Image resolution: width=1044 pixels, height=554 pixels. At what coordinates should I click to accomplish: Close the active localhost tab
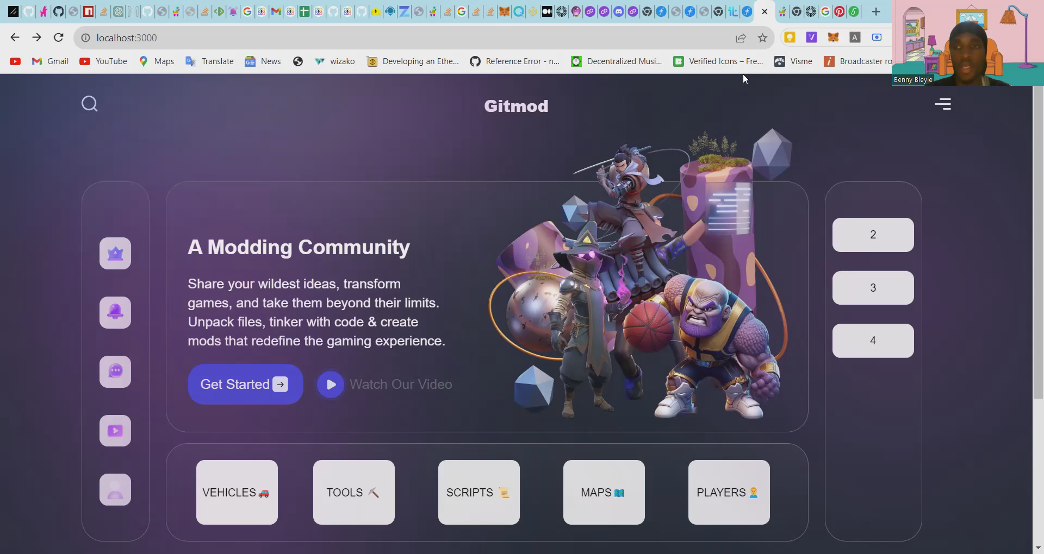tap(765, 11)
